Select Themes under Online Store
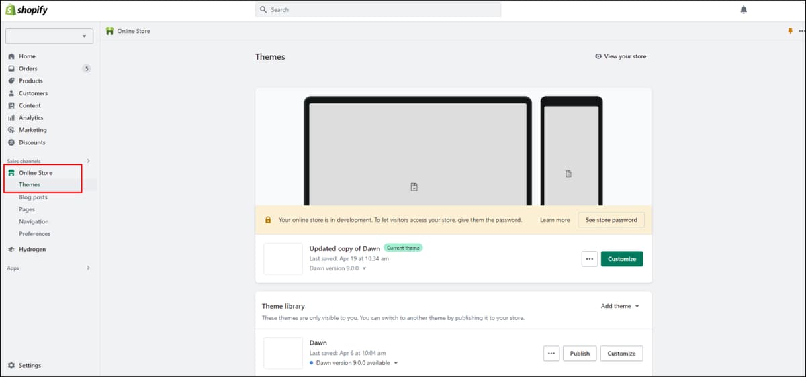The image size is (806, 377). click(x=30, y=185)
